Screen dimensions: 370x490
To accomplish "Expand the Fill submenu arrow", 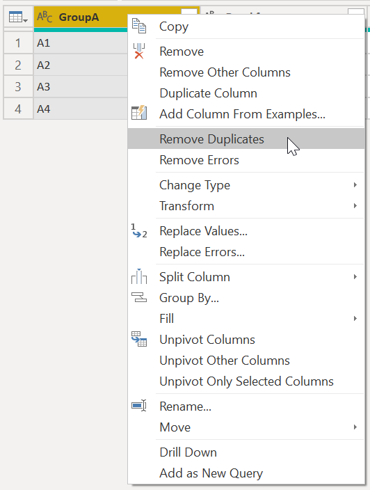I will tap(355, 319).
